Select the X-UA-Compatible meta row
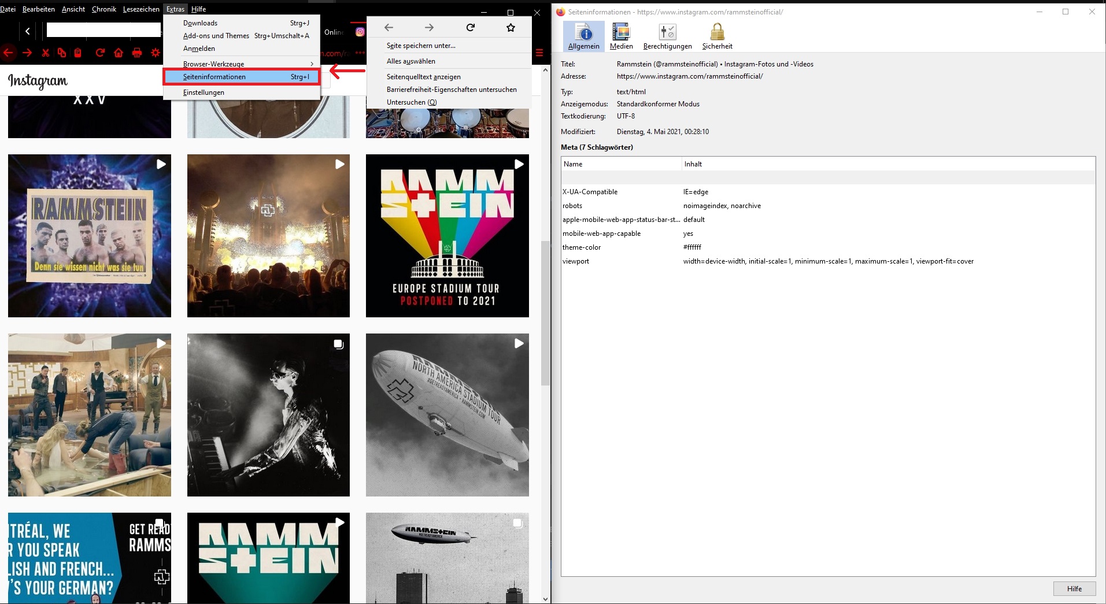 point(828,192)
